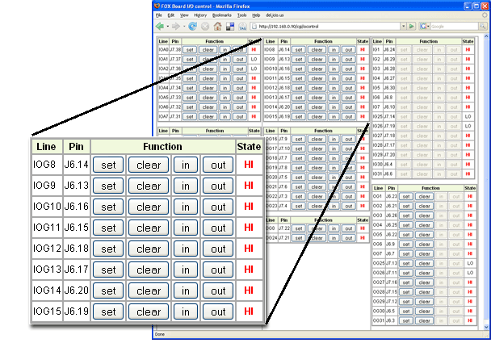
Task: Click out for line IOA7
Action: pyautogui.click(x=240, y=117)
